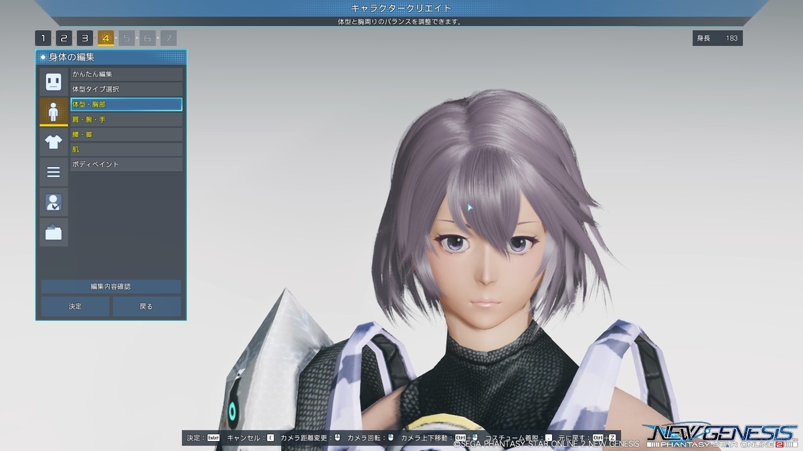Open 体型タイプ選択 menu entry
The image size is (803, 451).
(126, 89)
